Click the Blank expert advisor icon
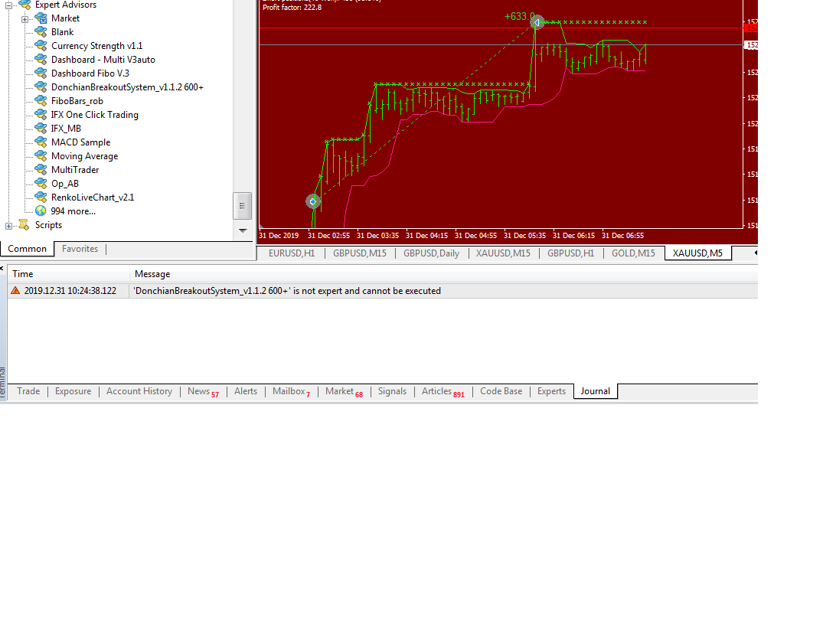This screenshot has height=617, width=823. click(41, 32)
